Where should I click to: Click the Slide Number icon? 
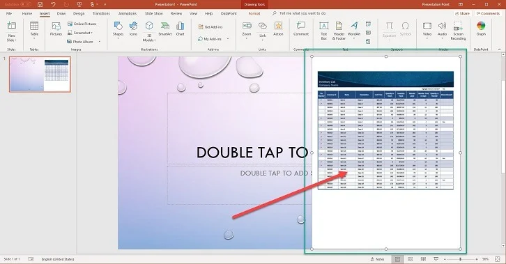click(x=368, y=33)
